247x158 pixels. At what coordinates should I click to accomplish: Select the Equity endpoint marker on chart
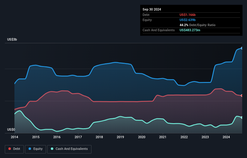tap(242, 48)
